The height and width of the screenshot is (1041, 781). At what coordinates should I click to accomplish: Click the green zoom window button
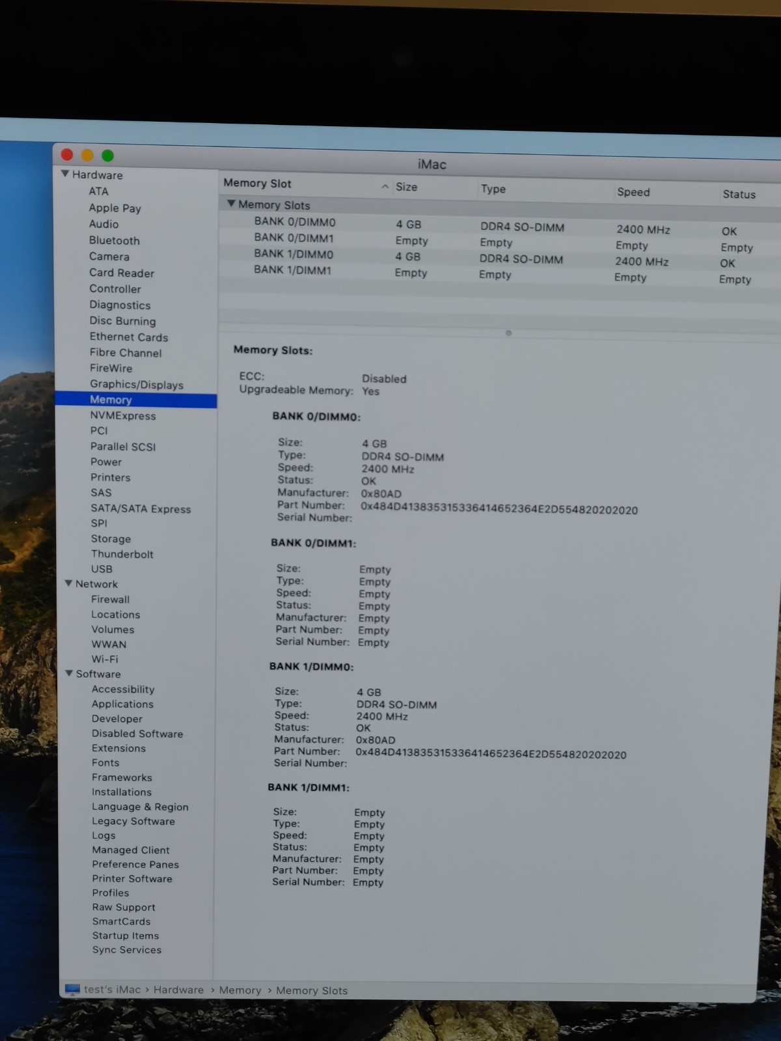pos(108,156)
